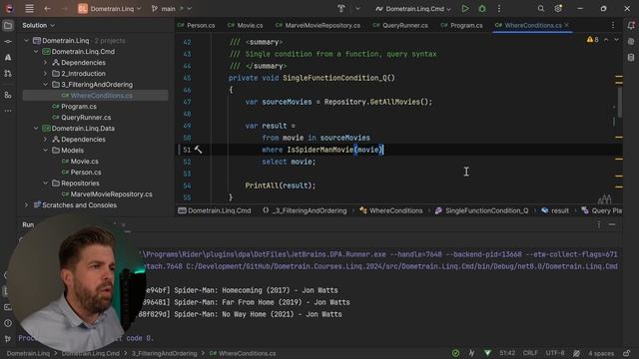Collapse the Dometrain.Linq.Data project node
Image resolution: width=639 pixels, height=359 pixels.
pos(36,129)
